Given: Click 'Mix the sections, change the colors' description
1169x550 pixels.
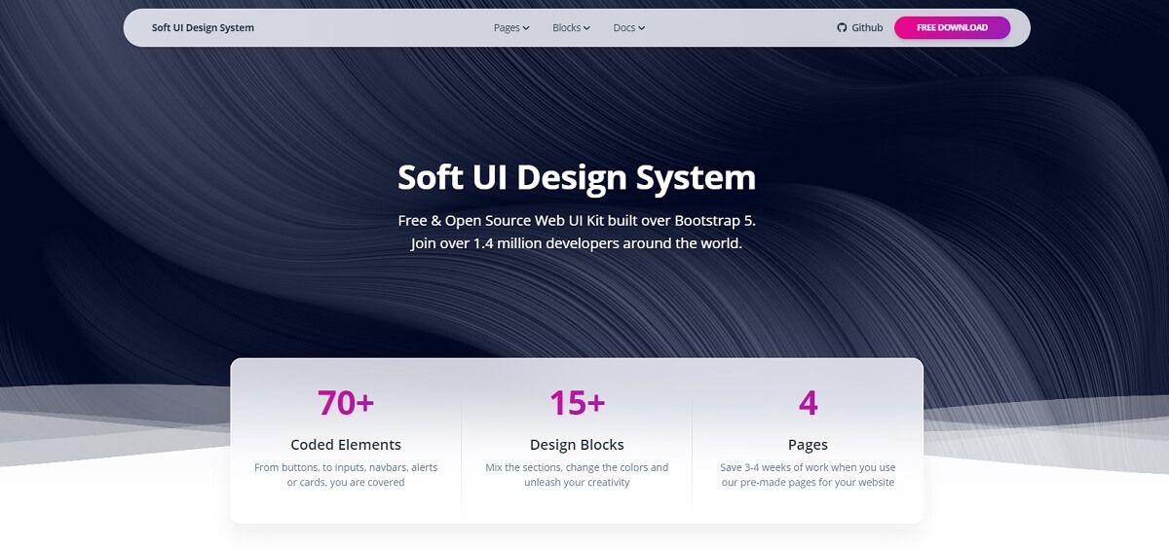Looking at the screenshot, I should pyautogui.click(x=577, y=475).
